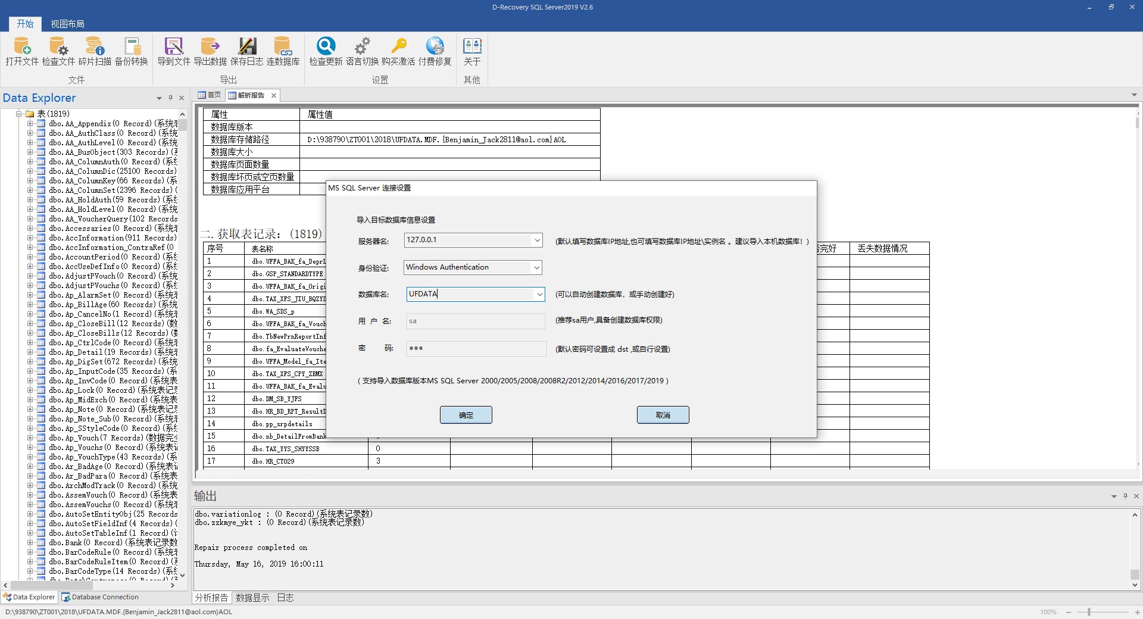
Task: Click 保存日志 save log icon
Action: [x=246, y=52]
